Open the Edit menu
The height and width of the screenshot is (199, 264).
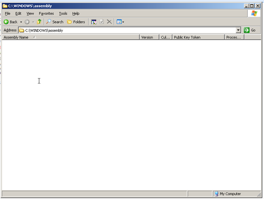coord(18,13)
